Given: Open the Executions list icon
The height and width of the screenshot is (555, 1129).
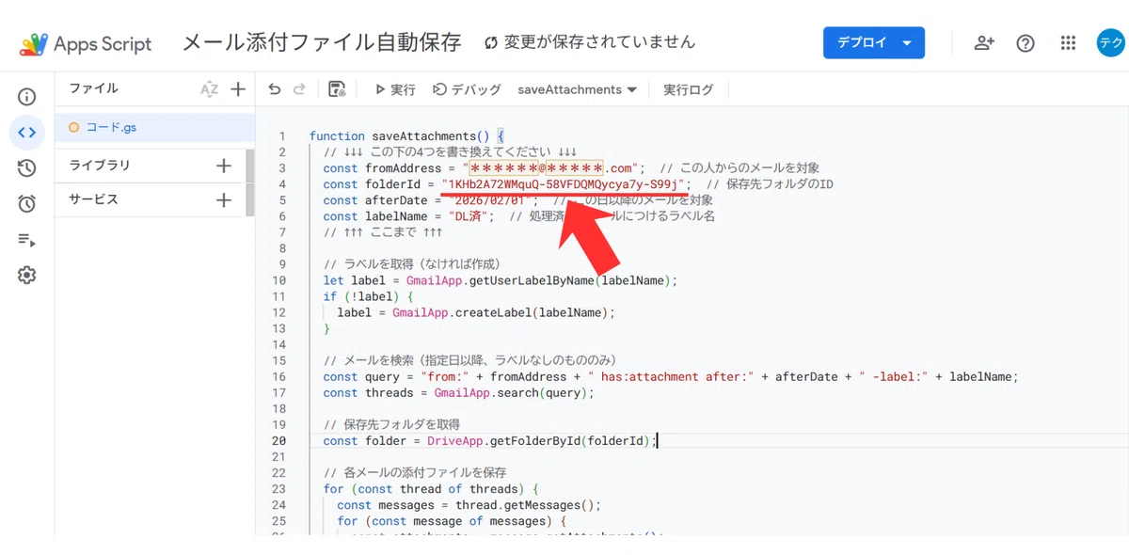Looking at the screenshot, I should click(x=26, y=240).
